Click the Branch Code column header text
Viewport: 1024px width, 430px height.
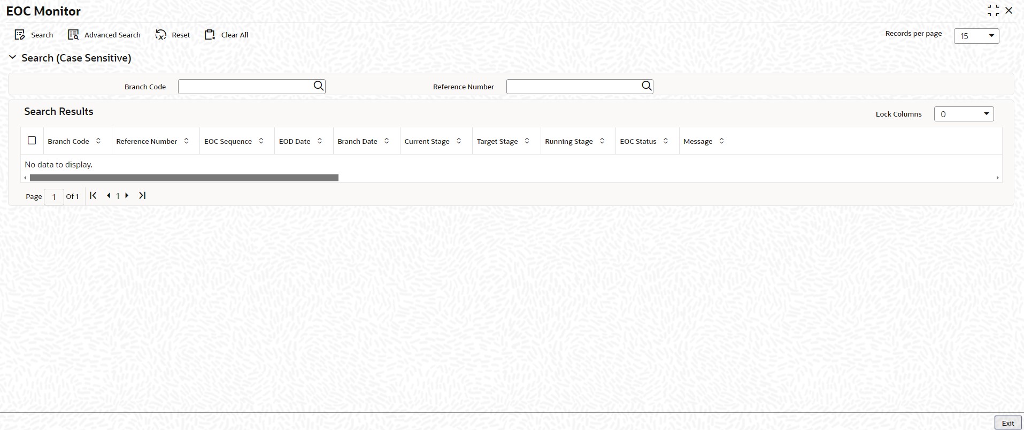pyautogui.click(x=68, y=141)
